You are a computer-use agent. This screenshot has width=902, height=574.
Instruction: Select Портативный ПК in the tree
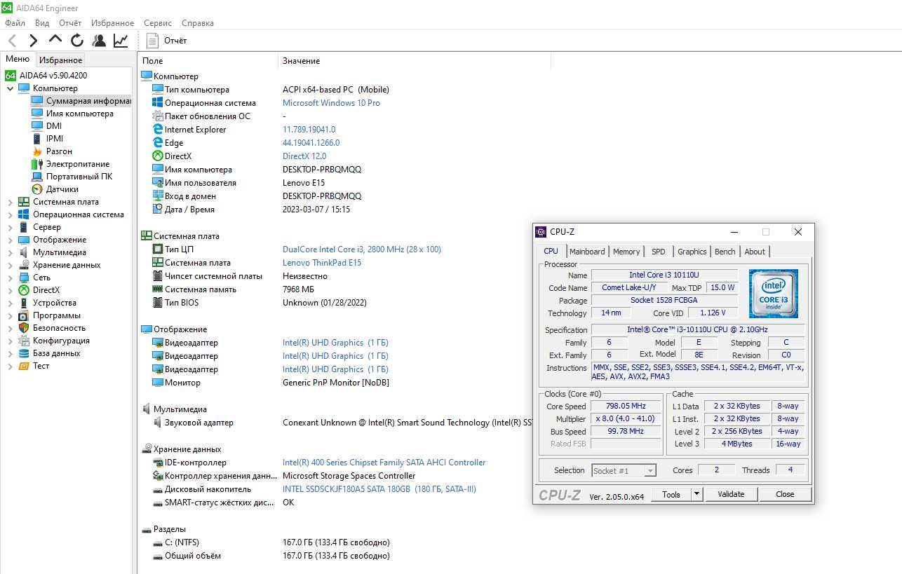(x=79, y=177)
